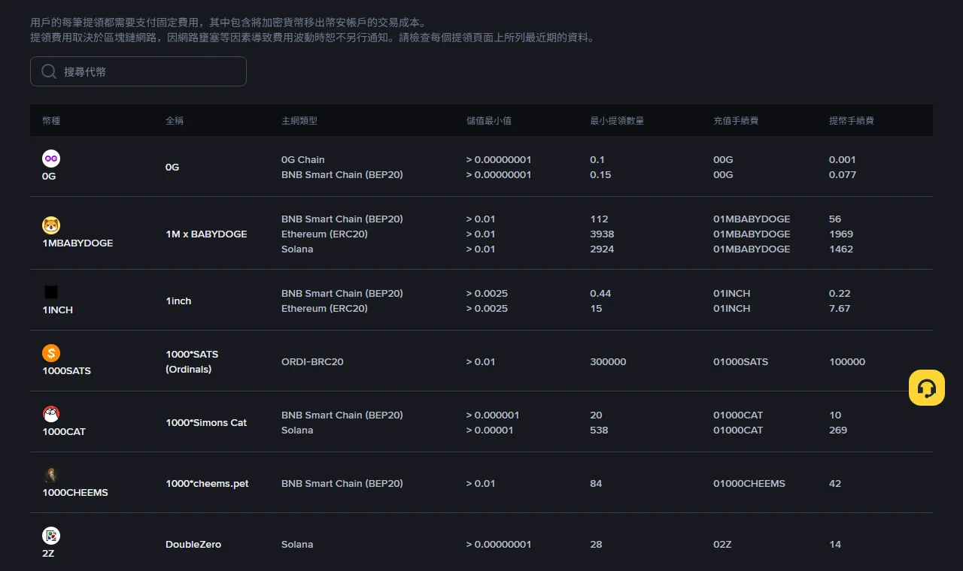Click the 2Z coin logo

coord(51,536)
